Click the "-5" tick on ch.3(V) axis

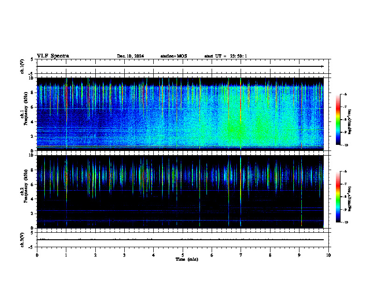[31, 247]
